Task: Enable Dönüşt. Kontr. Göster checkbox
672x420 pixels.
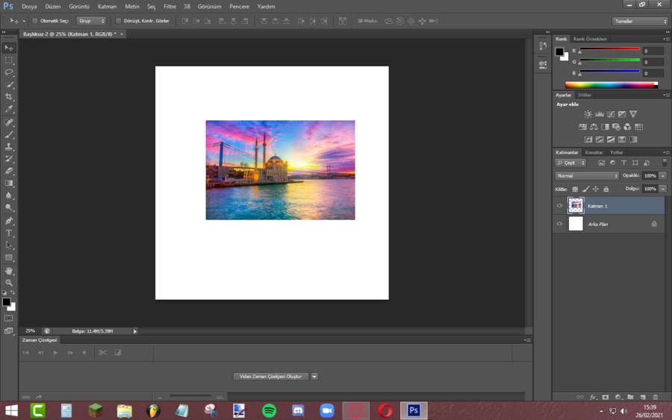Action: coord(118,21)
